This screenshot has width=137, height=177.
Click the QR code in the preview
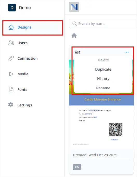pos(116,130)
